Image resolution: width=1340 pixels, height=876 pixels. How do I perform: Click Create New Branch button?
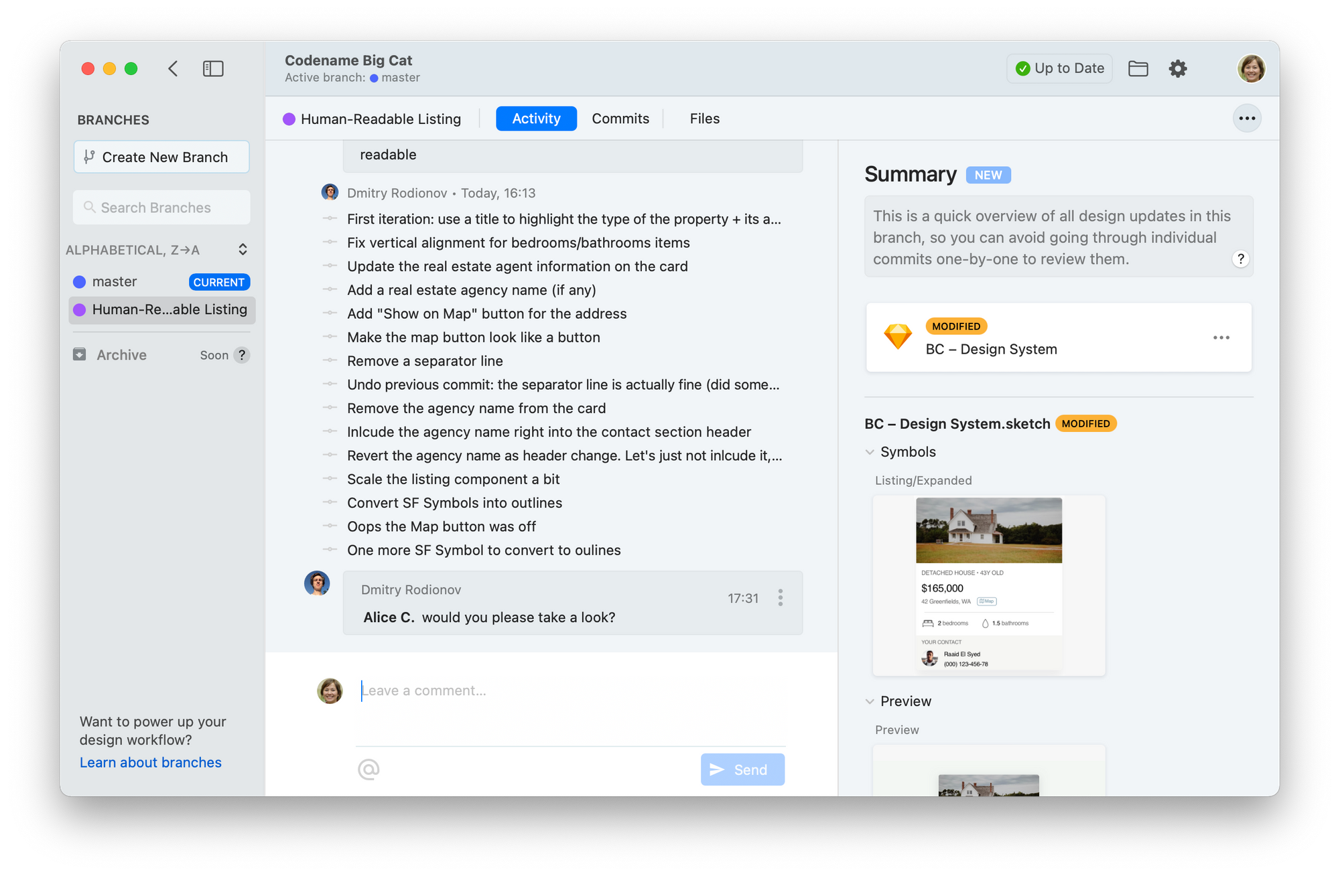tap(161, 157)
